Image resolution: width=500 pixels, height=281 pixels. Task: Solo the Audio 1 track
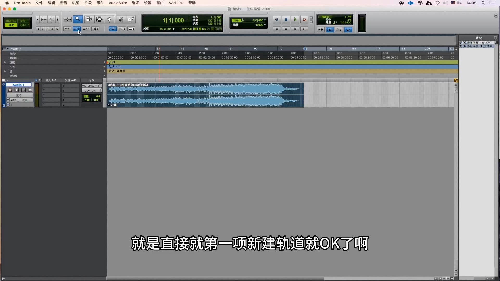(23, 90)
